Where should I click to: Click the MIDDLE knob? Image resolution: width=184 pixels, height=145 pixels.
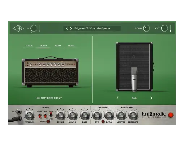73,115
